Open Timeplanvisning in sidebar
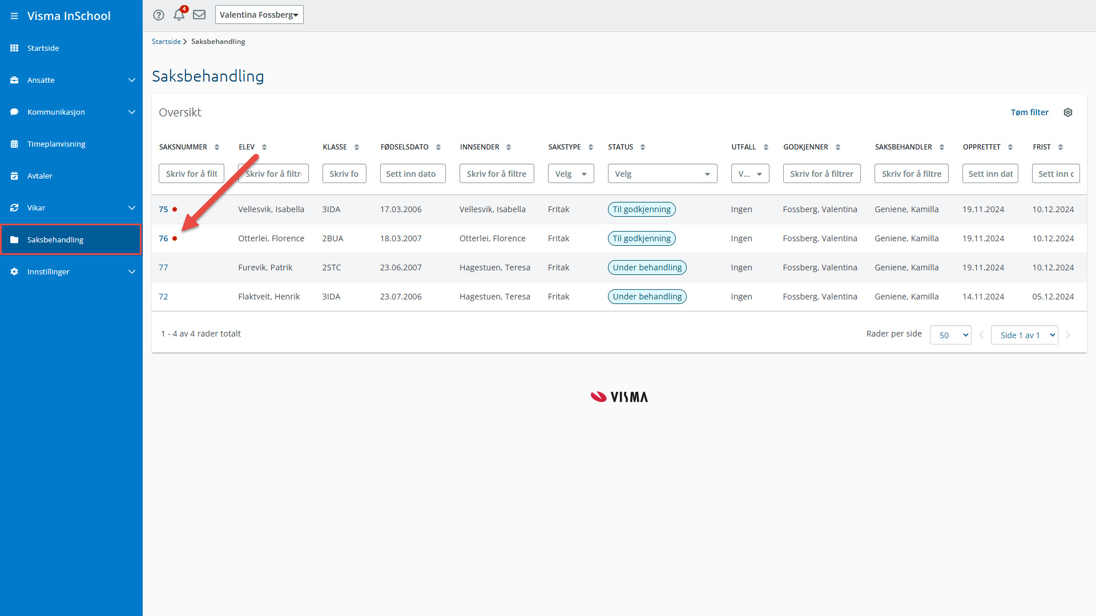 56,144
